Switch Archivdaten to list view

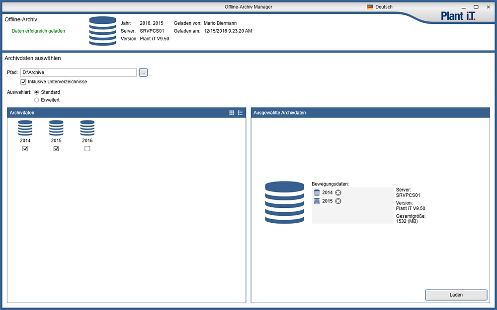241,113
